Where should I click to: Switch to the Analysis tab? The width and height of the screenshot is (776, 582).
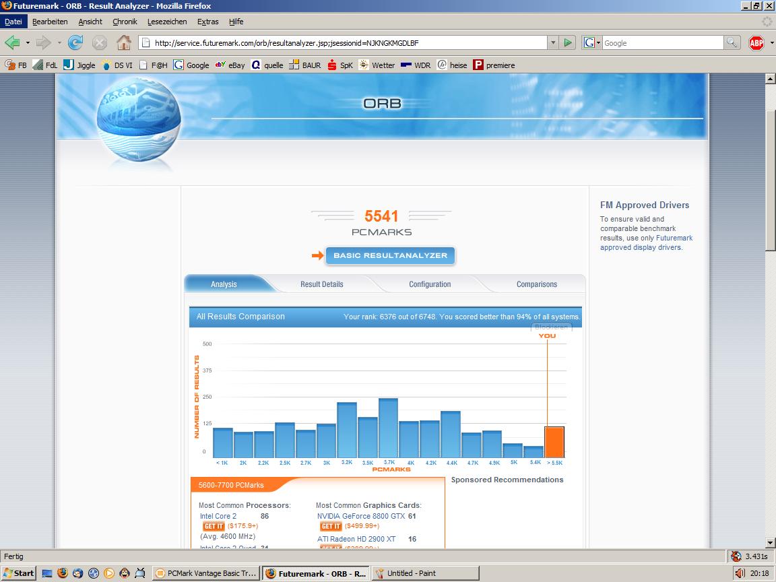224,284
